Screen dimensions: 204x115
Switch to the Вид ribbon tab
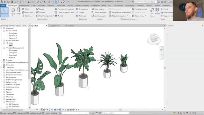click(110, 6)
